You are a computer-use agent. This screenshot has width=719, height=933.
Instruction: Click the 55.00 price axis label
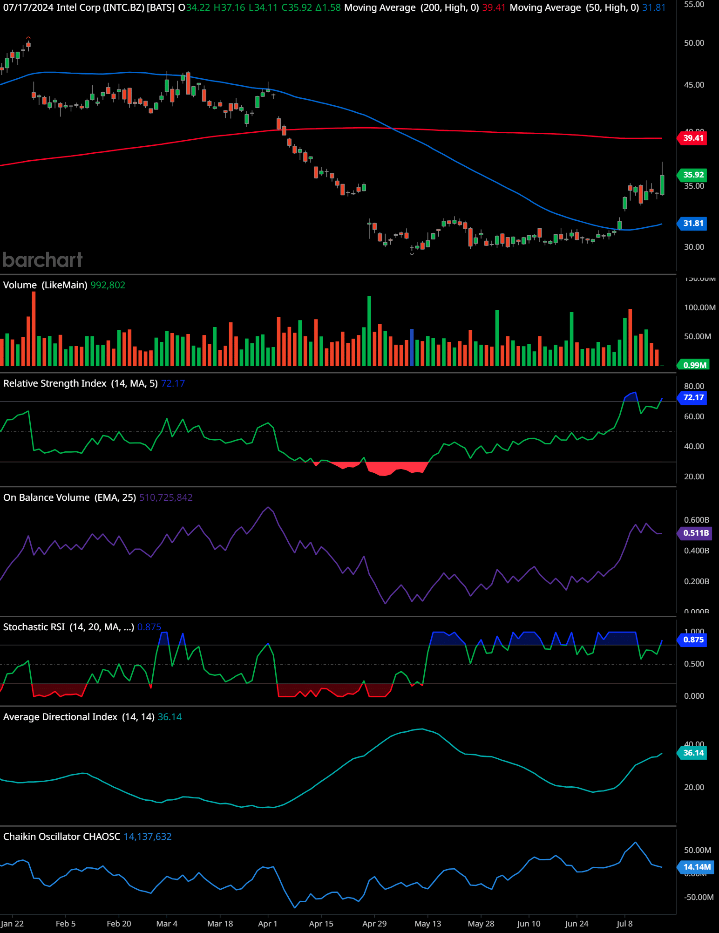[x=694, y=5]
